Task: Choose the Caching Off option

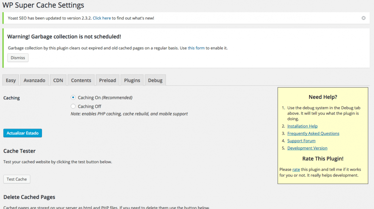Action: pyautogui.click(x=73, y=106)
